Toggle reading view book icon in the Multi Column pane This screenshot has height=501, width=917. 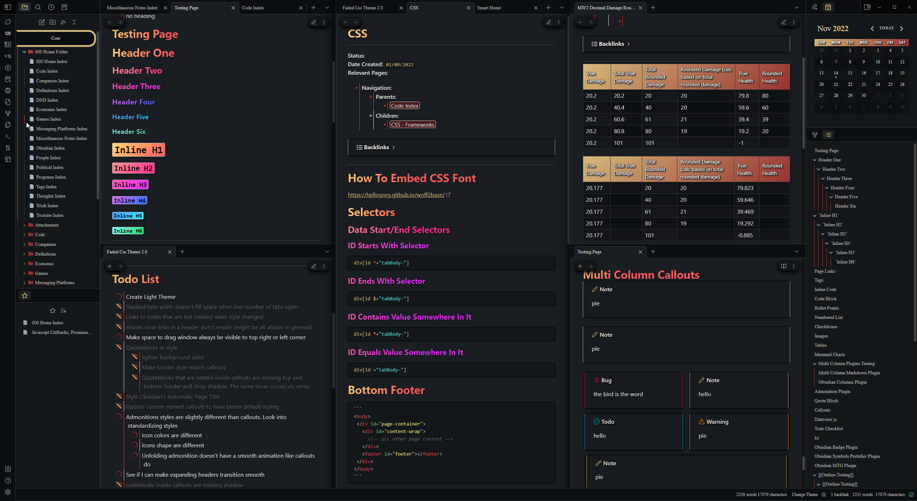pos(783,266)
